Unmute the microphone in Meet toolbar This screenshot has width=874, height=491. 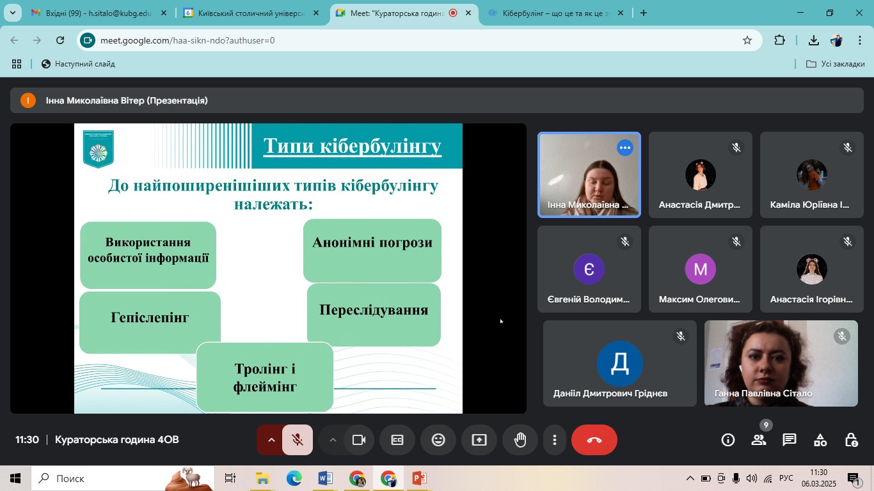(x=298, y=440)
